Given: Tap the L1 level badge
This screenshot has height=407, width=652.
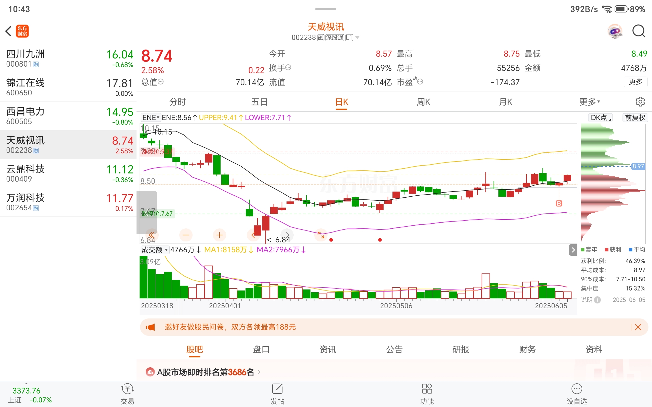Looking at the screenshot, I should (349, 37).
